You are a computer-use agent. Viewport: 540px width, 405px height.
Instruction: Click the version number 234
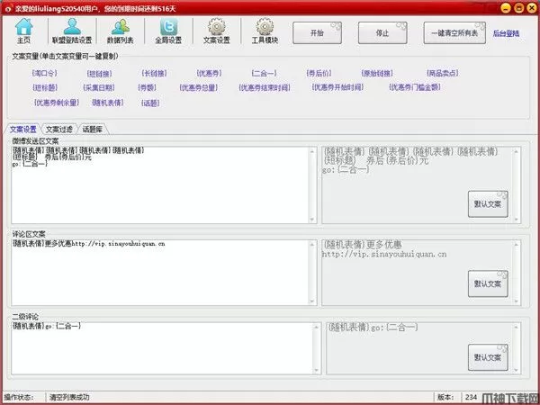(471, 397)
